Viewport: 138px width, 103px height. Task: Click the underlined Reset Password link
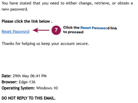point(15,31)
